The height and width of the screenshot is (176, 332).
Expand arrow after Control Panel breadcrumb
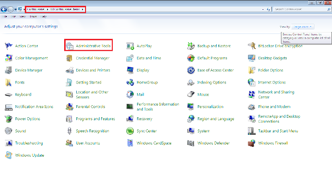click(48, 9)
